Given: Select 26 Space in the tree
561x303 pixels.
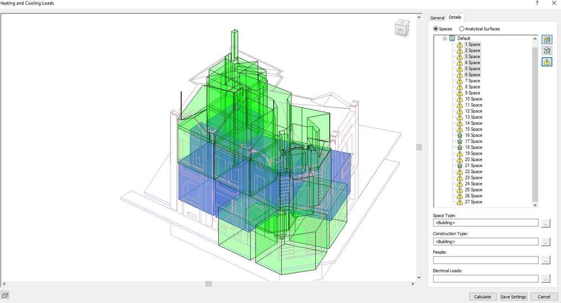Looking at the screenshot, I should 473,196.
